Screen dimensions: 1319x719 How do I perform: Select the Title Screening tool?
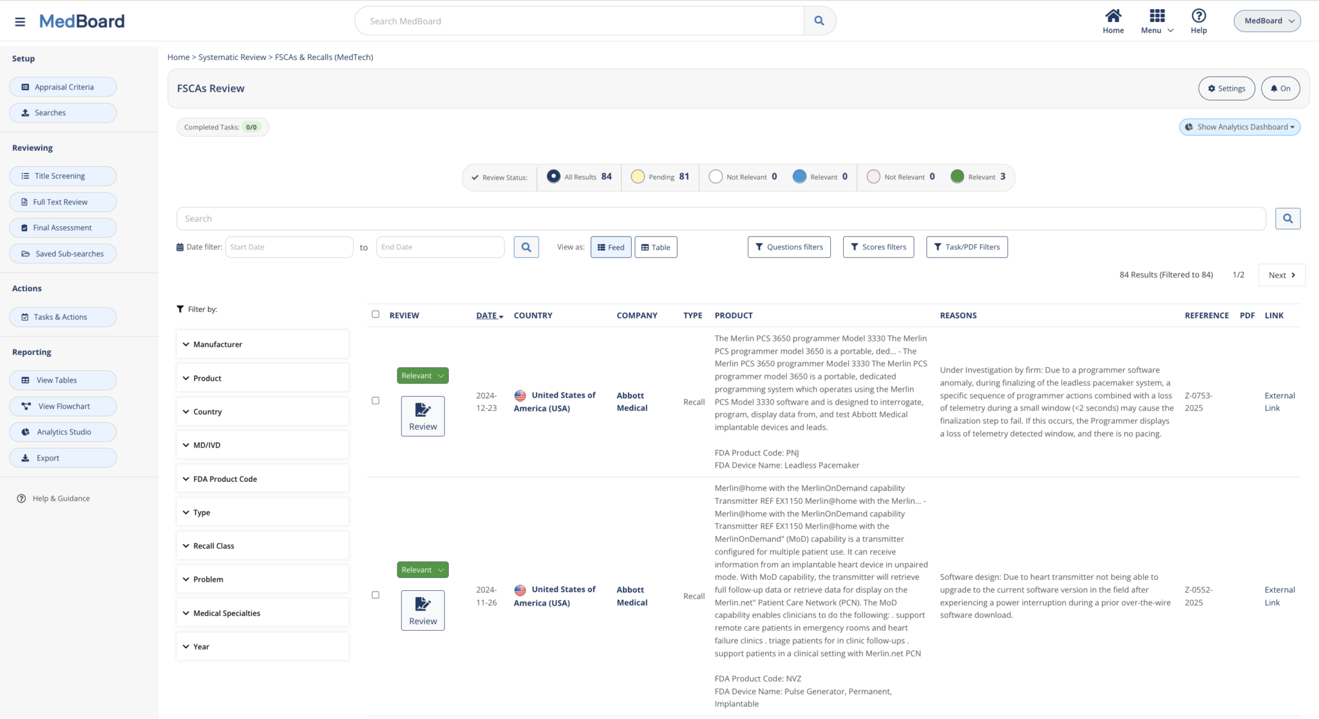coord(62,175)
